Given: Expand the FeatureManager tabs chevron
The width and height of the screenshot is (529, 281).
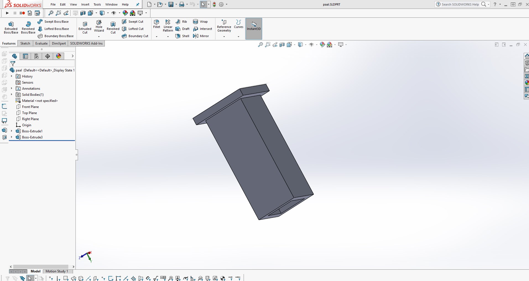Looking at the screenshot, I should point(72,56).
